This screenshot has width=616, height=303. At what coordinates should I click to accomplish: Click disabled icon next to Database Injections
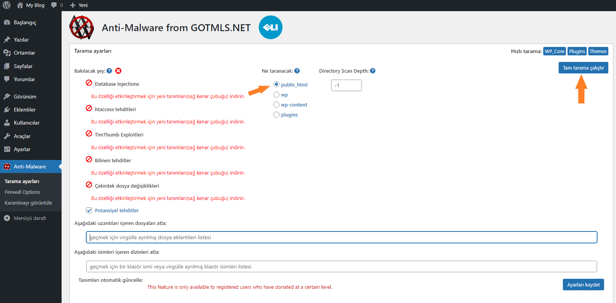89,83
